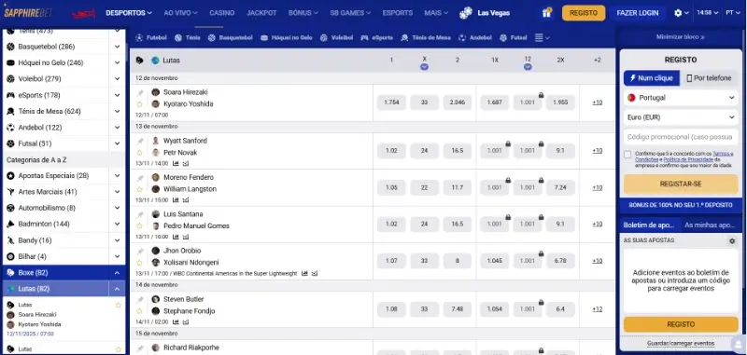Favorite the Jhon Orobio match star
The width and height of the screenshot is (747, 355).
tap(139, 263)
